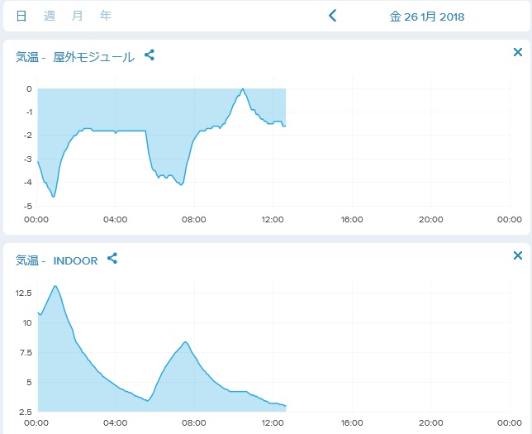This screenshot has height=434, width=532.
Task: Close the INDOOR temperature chart panel
Action: (x=518, y=256)
